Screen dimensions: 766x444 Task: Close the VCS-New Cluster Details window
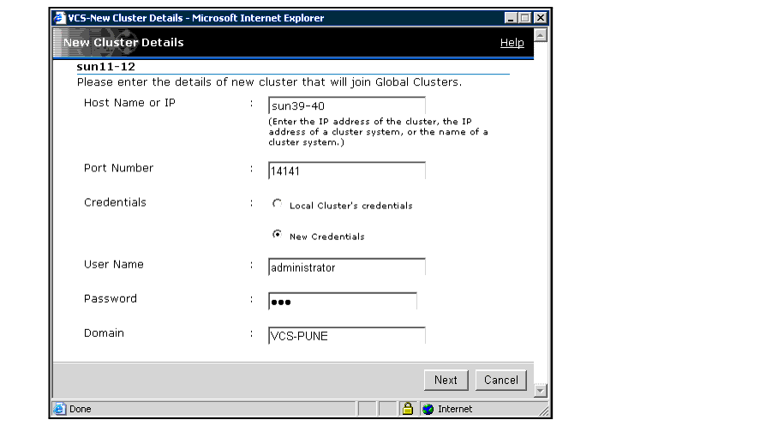pos(540,17)
